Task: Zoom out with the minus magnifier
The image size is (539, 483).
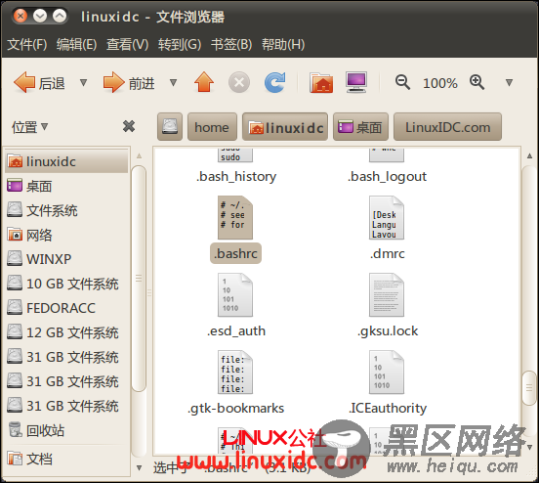Action: [x=402, y=83]
